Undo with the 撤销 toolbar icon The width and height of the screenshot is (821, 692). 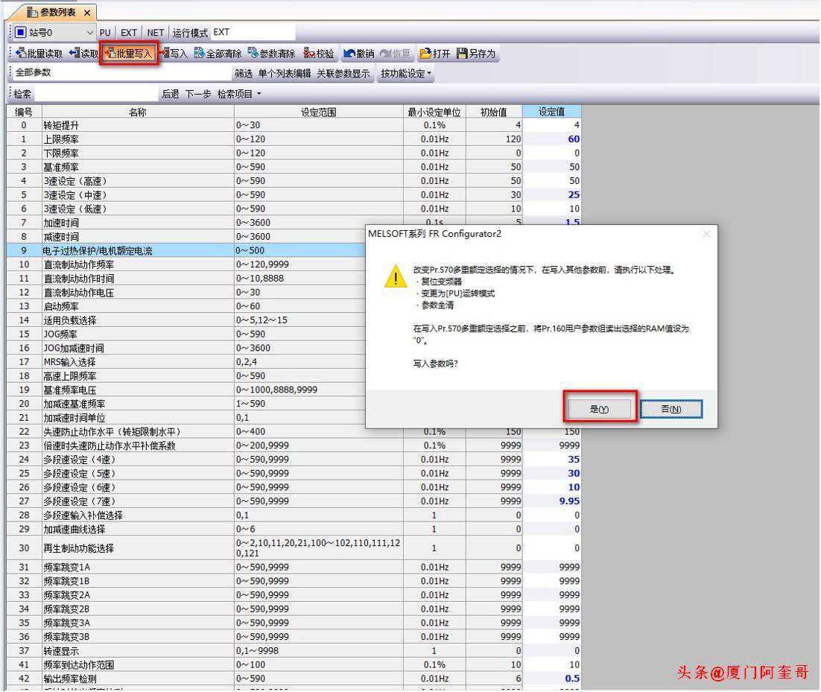pos(358,54)
